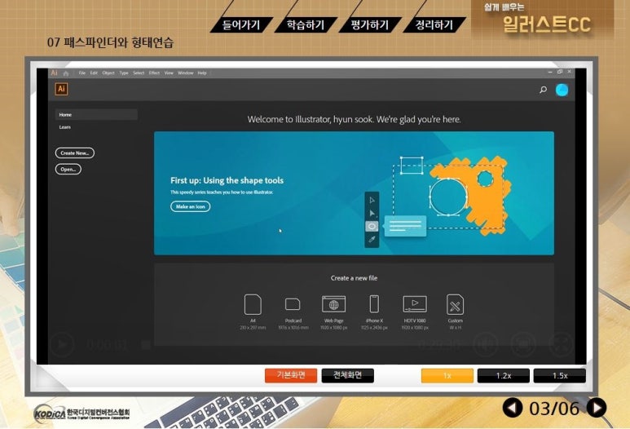Click the KODiCA association logo
Screen dimensions: 630x429
[82, 413]
